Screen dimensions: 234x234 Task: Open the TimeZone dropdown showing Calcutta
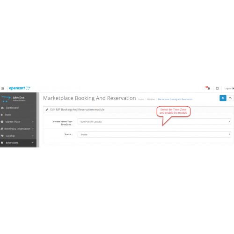tap(154, 122)
